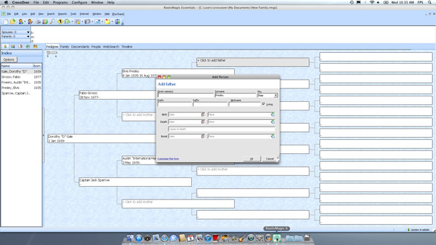Click Cancel in Add Person dialog
Screen dimensions: 436x245
pyautogui.click(x=270, y=159)
